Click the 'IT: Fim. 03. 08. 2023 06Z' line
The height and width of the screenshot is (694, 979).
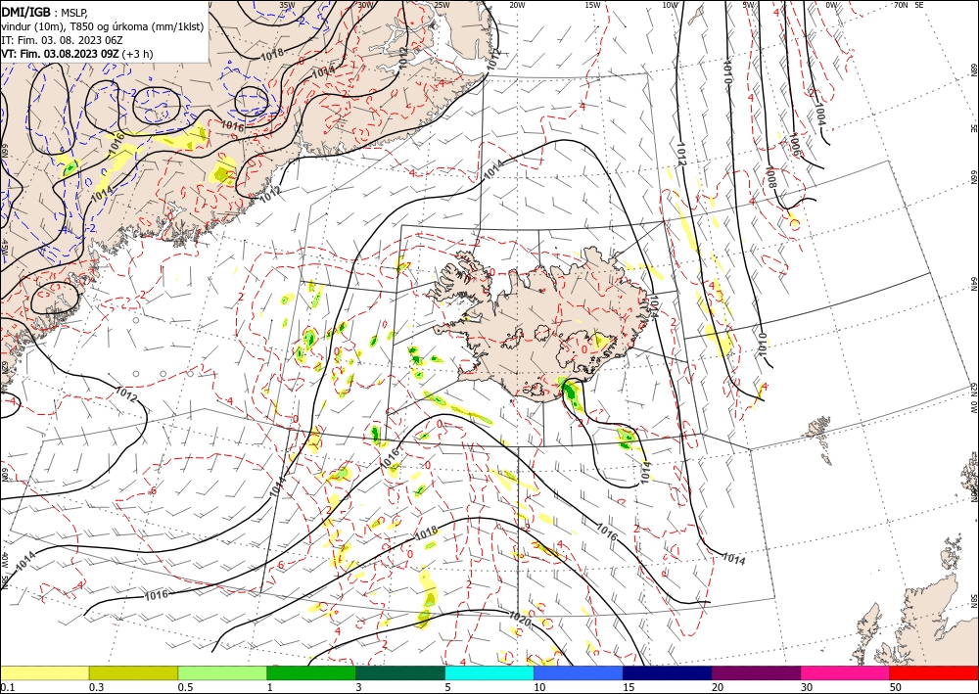pos(62,40)
